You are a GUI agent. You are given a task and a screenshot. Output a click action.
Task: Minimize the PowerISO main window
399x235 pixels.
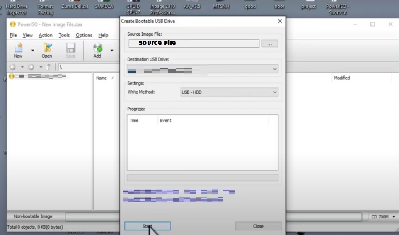355,24
